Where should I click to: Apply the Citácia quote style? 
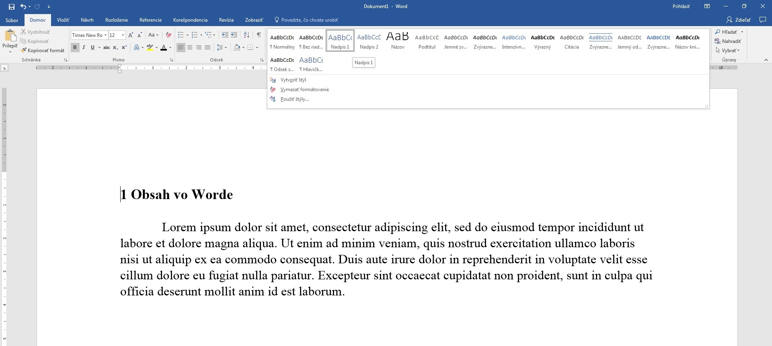tap(572, 41)
